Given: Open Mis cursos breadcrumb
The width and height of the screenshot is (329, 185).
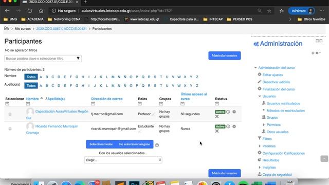Looking at the screenshot, I should (23, 29).
